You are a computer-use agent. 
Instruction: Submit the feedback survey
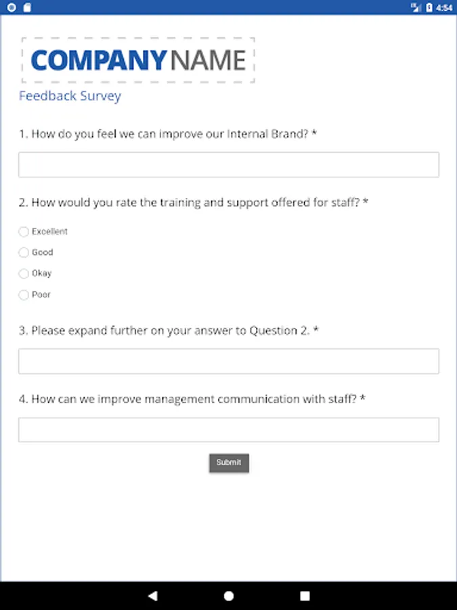click(229, 463)
